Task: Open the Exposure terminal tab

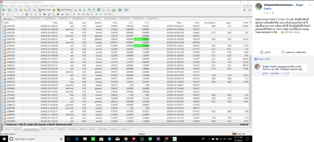Action: (x=17, y=129)
